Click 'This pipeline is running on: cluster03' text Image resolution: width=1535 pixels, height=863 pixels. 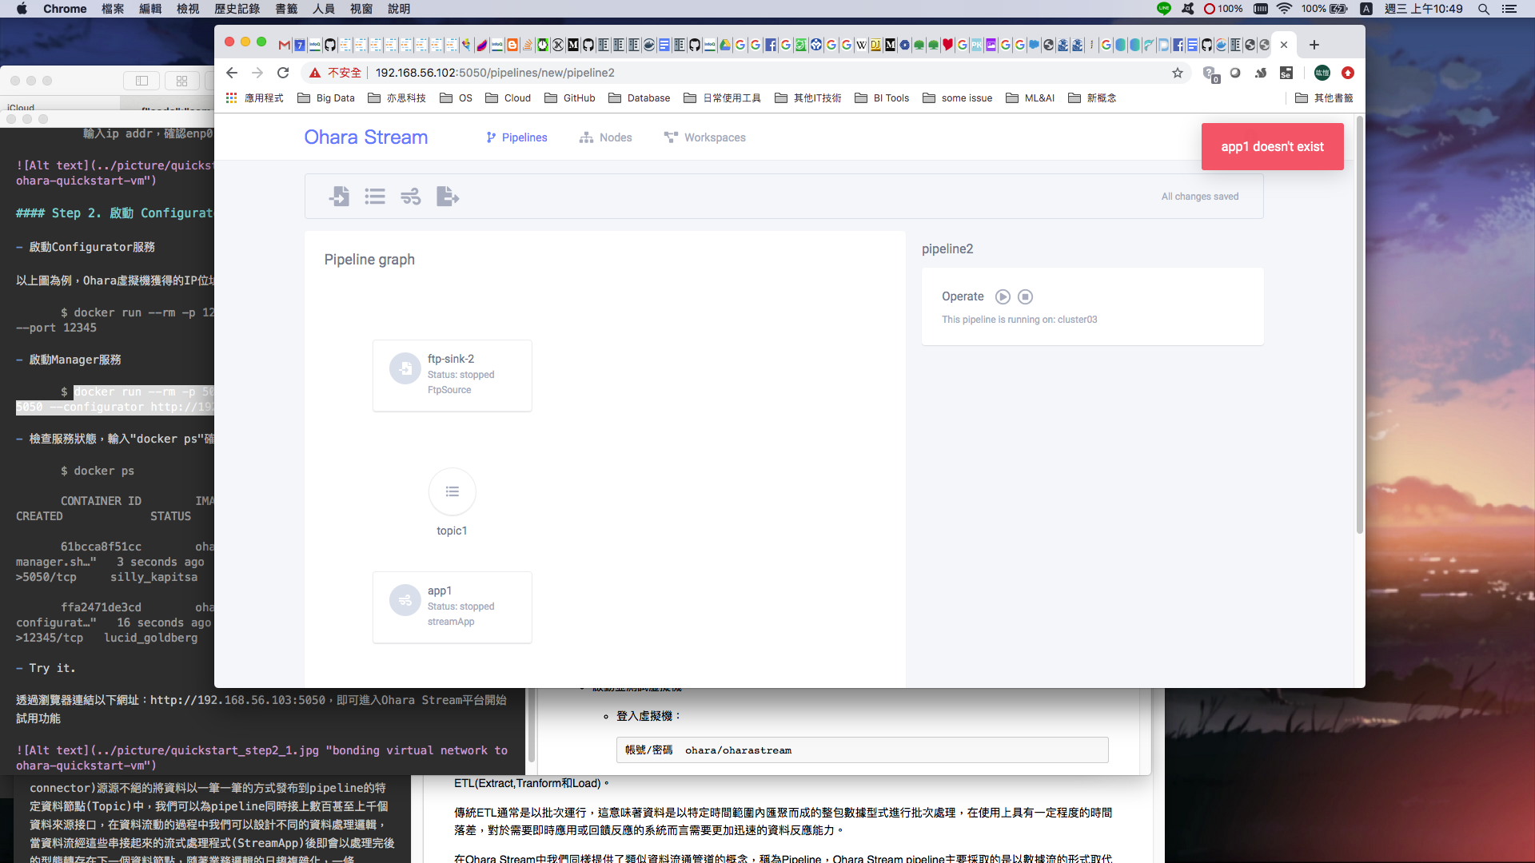pos(1019,320)
